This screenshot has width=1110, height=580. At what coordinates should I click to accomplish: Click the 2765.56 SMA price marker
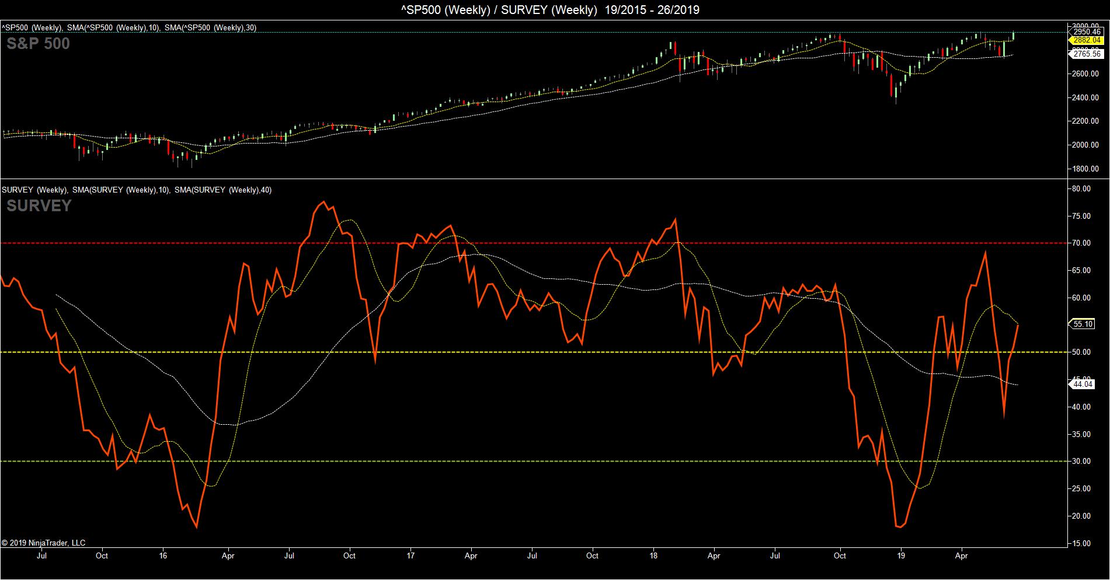(1087, 54)
